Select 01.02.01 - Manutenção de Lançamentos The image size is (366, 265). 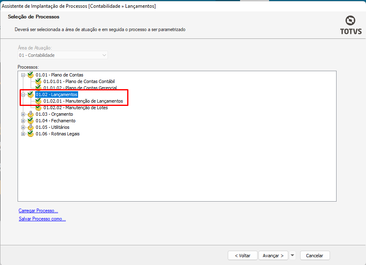pos(83,101)
